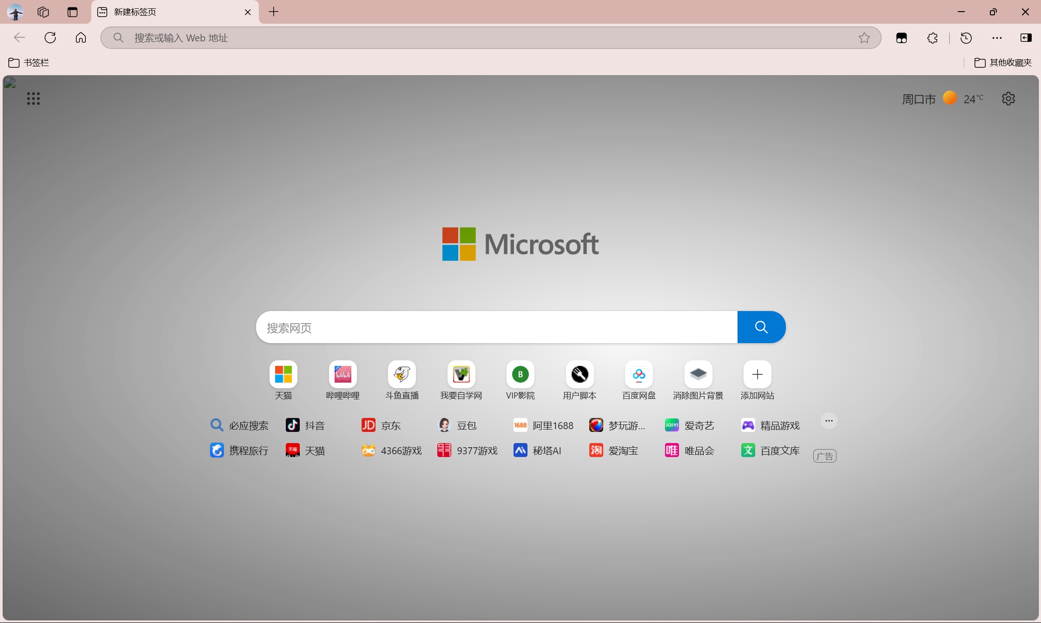Open the extensions puzzle icon
This screenshot has width=1041, height=623.
coord(932,38)
